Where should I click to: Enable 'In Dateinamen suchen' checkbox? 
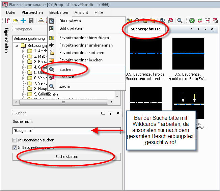pos(15,140)
